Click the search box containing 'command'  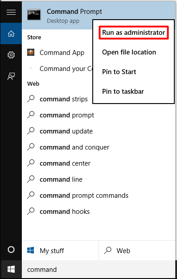(99, 269)
